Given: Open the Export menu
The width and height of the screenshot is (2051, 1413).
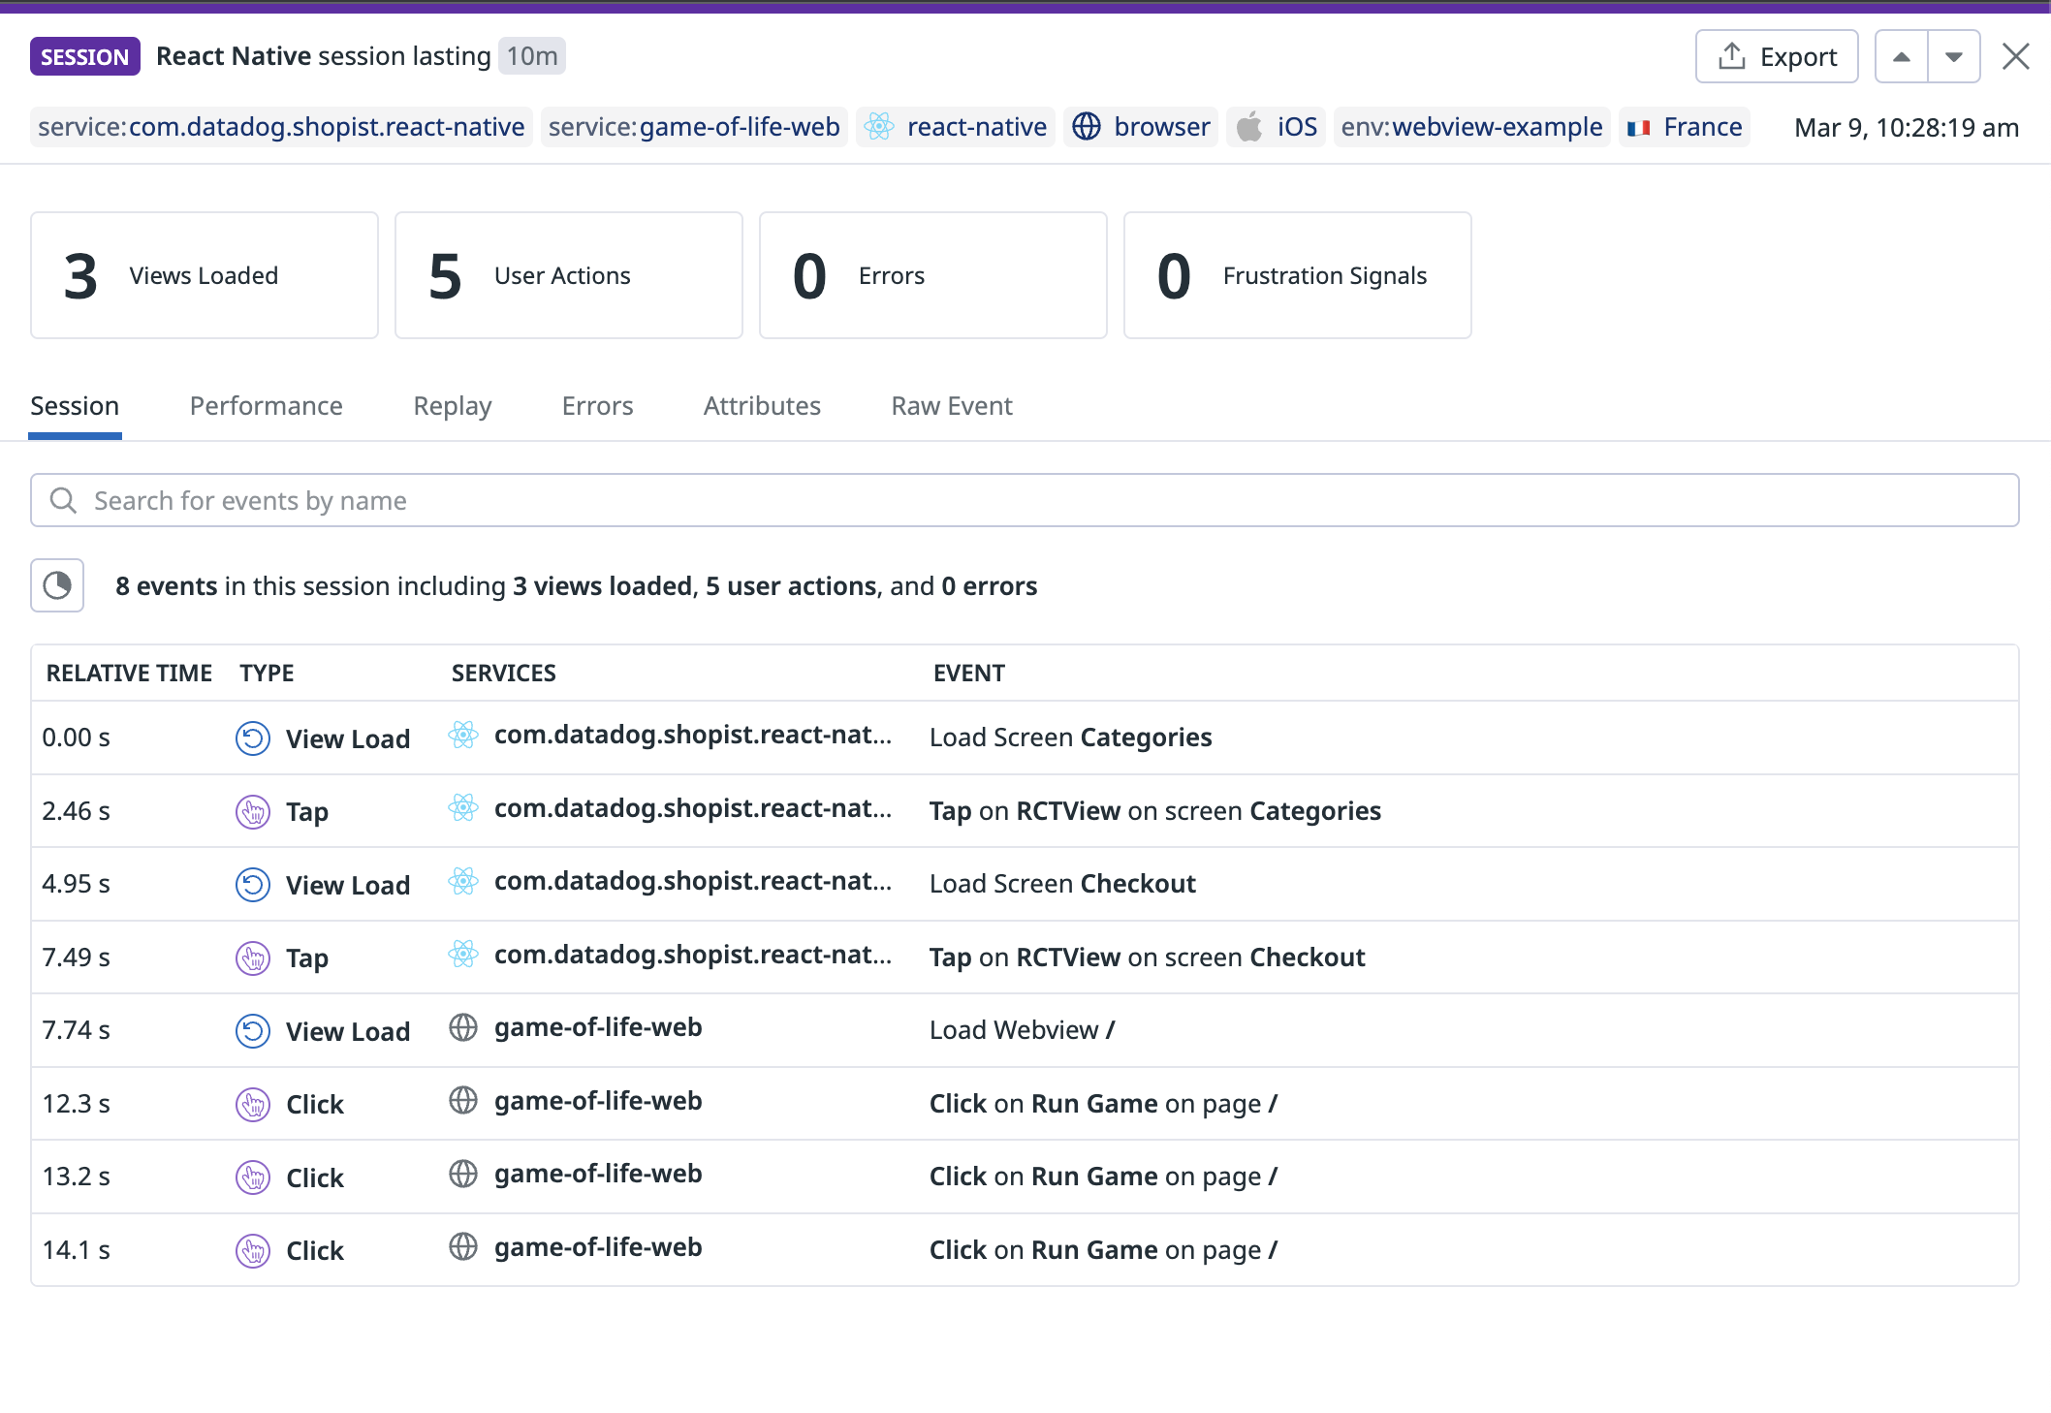Looking at the screenshot, I should point(1777,57).
